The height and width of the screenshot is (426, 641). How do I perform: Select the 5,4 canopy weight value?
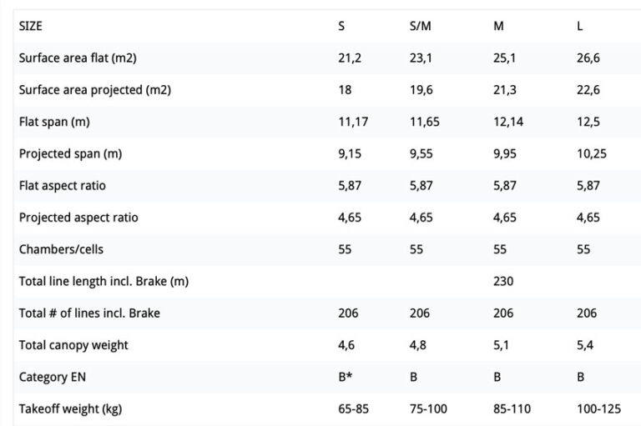(585, 345)
